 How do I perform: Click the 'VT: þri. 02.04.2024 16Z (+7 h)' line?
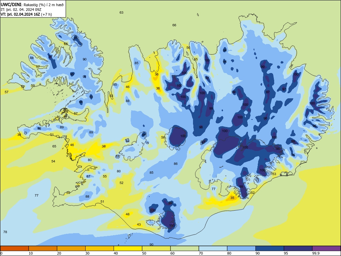coord(26,14)
